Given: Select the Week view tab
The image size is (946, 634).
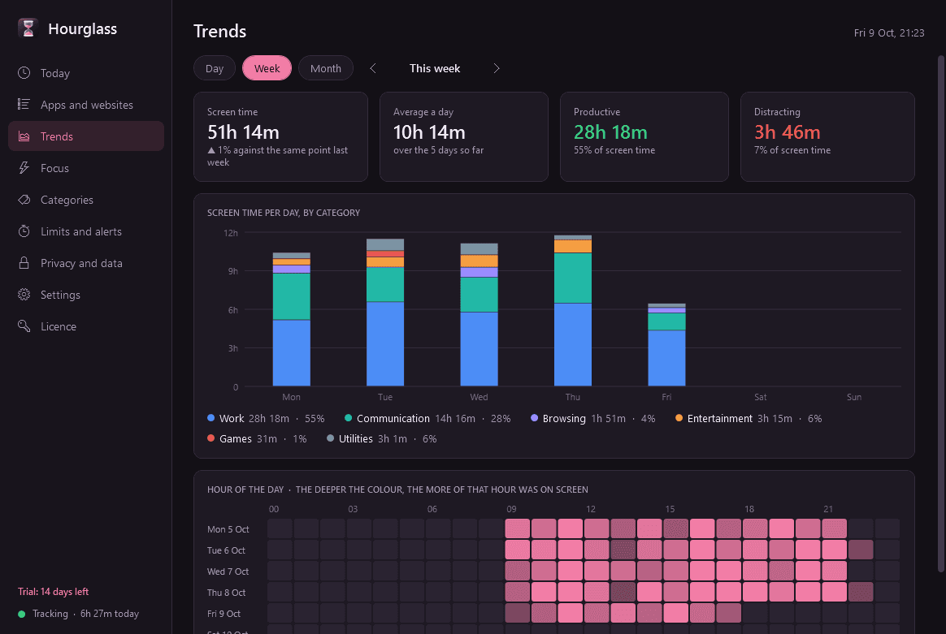Looking at the screenshot, I should click(267, 68).
